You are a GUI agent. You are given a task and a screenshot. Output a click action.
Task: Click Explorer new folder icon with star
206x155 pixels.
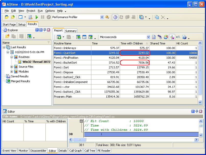tap(7, 36)
